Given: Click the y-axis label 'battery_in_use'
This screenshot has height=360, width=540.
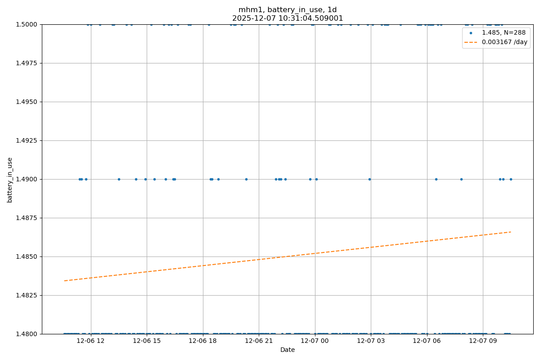Looking at the screenshot, I should tap(10, 180).
